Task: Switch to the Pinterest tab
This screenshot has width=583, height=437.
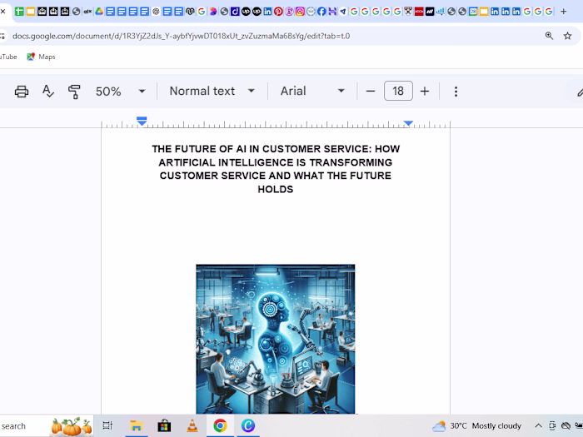Action: pyautogui.click(x=278, y=12)
